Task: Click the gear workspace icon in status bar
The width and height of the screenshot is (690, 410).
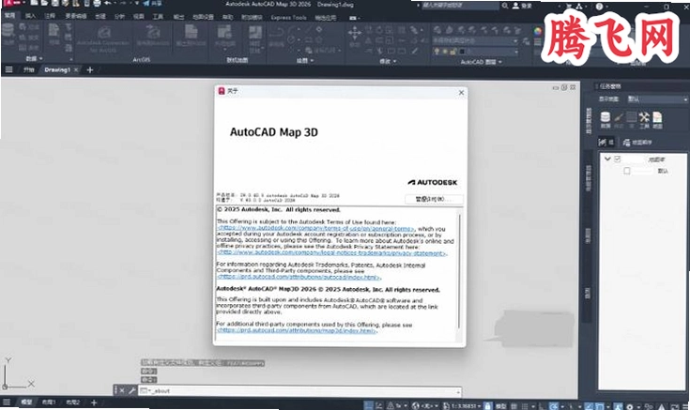Action: [630, 406]
